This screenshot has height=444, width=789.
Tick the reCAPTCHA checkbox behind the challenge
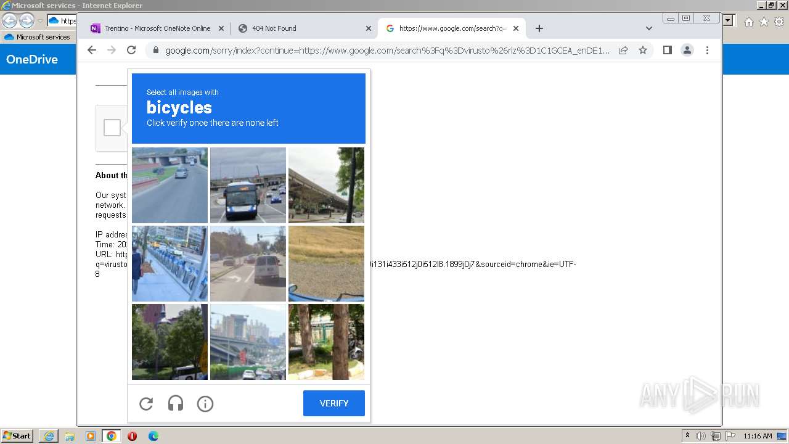112,128
